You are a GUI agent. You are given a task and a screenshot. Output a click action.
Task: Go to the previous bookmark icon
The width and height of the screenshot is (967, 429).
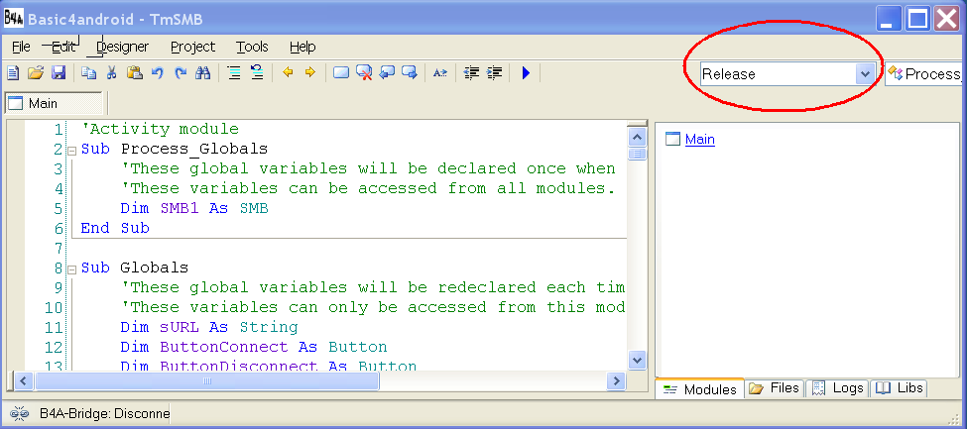[387, 73]
